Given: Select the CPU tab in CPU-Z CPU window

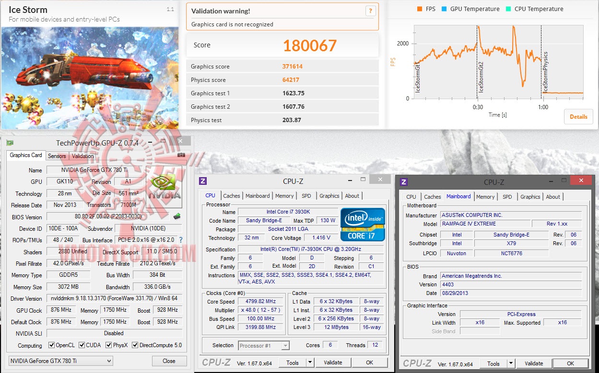Looking at the screenshot, I should 210,195.
